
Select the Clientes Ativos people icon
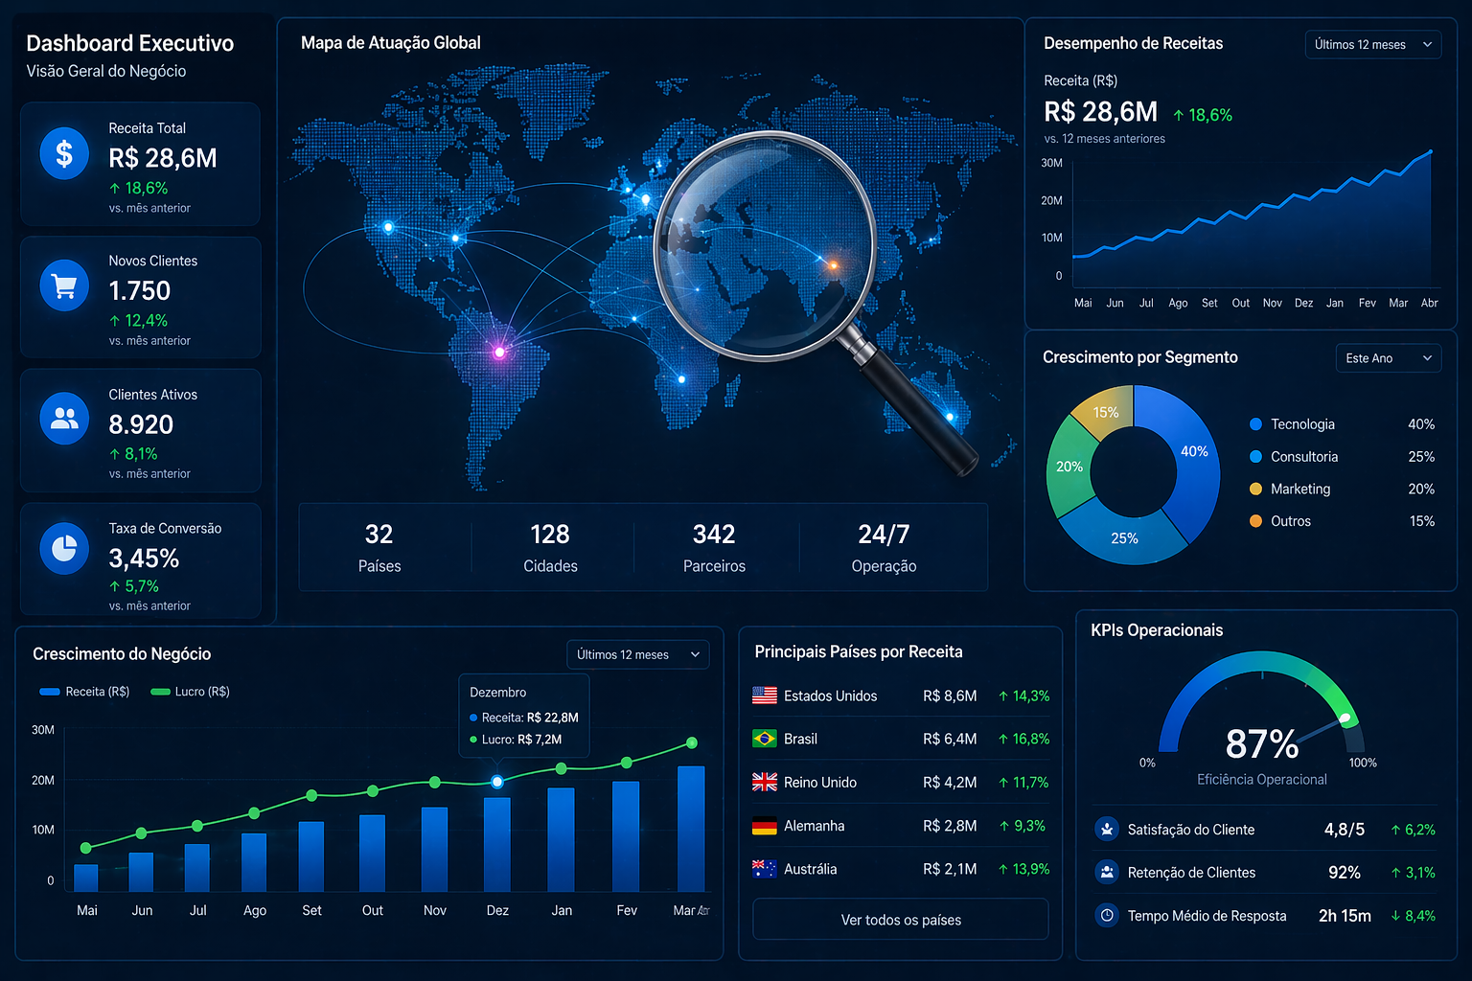pyautogui.click(x=64, y=419)
